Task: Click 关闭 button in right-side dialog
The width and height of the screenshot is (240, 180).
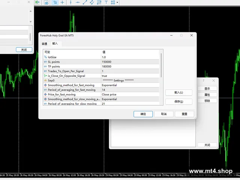Action: (x=207, y=145)
